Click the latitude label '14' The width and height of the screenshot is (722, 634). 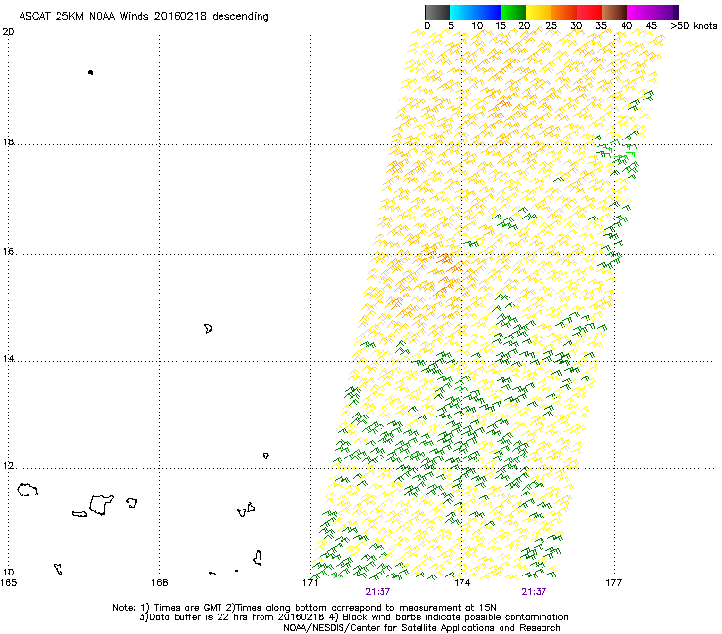click(x=8, y=358)
